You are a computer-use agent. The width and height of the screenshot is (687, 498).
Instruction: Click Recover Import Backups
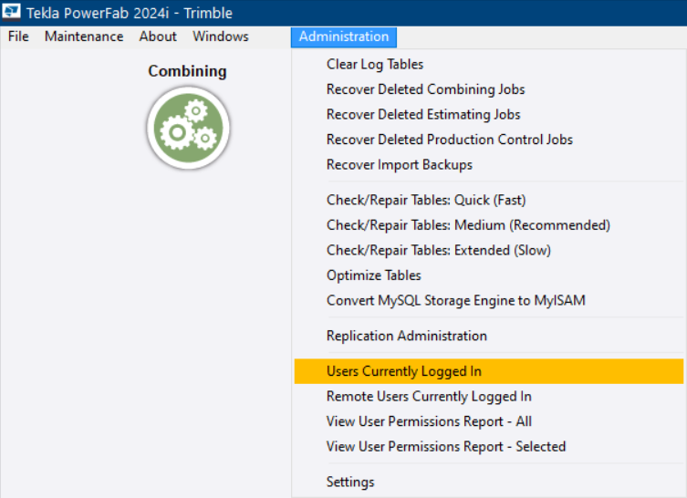coord(400,164)
